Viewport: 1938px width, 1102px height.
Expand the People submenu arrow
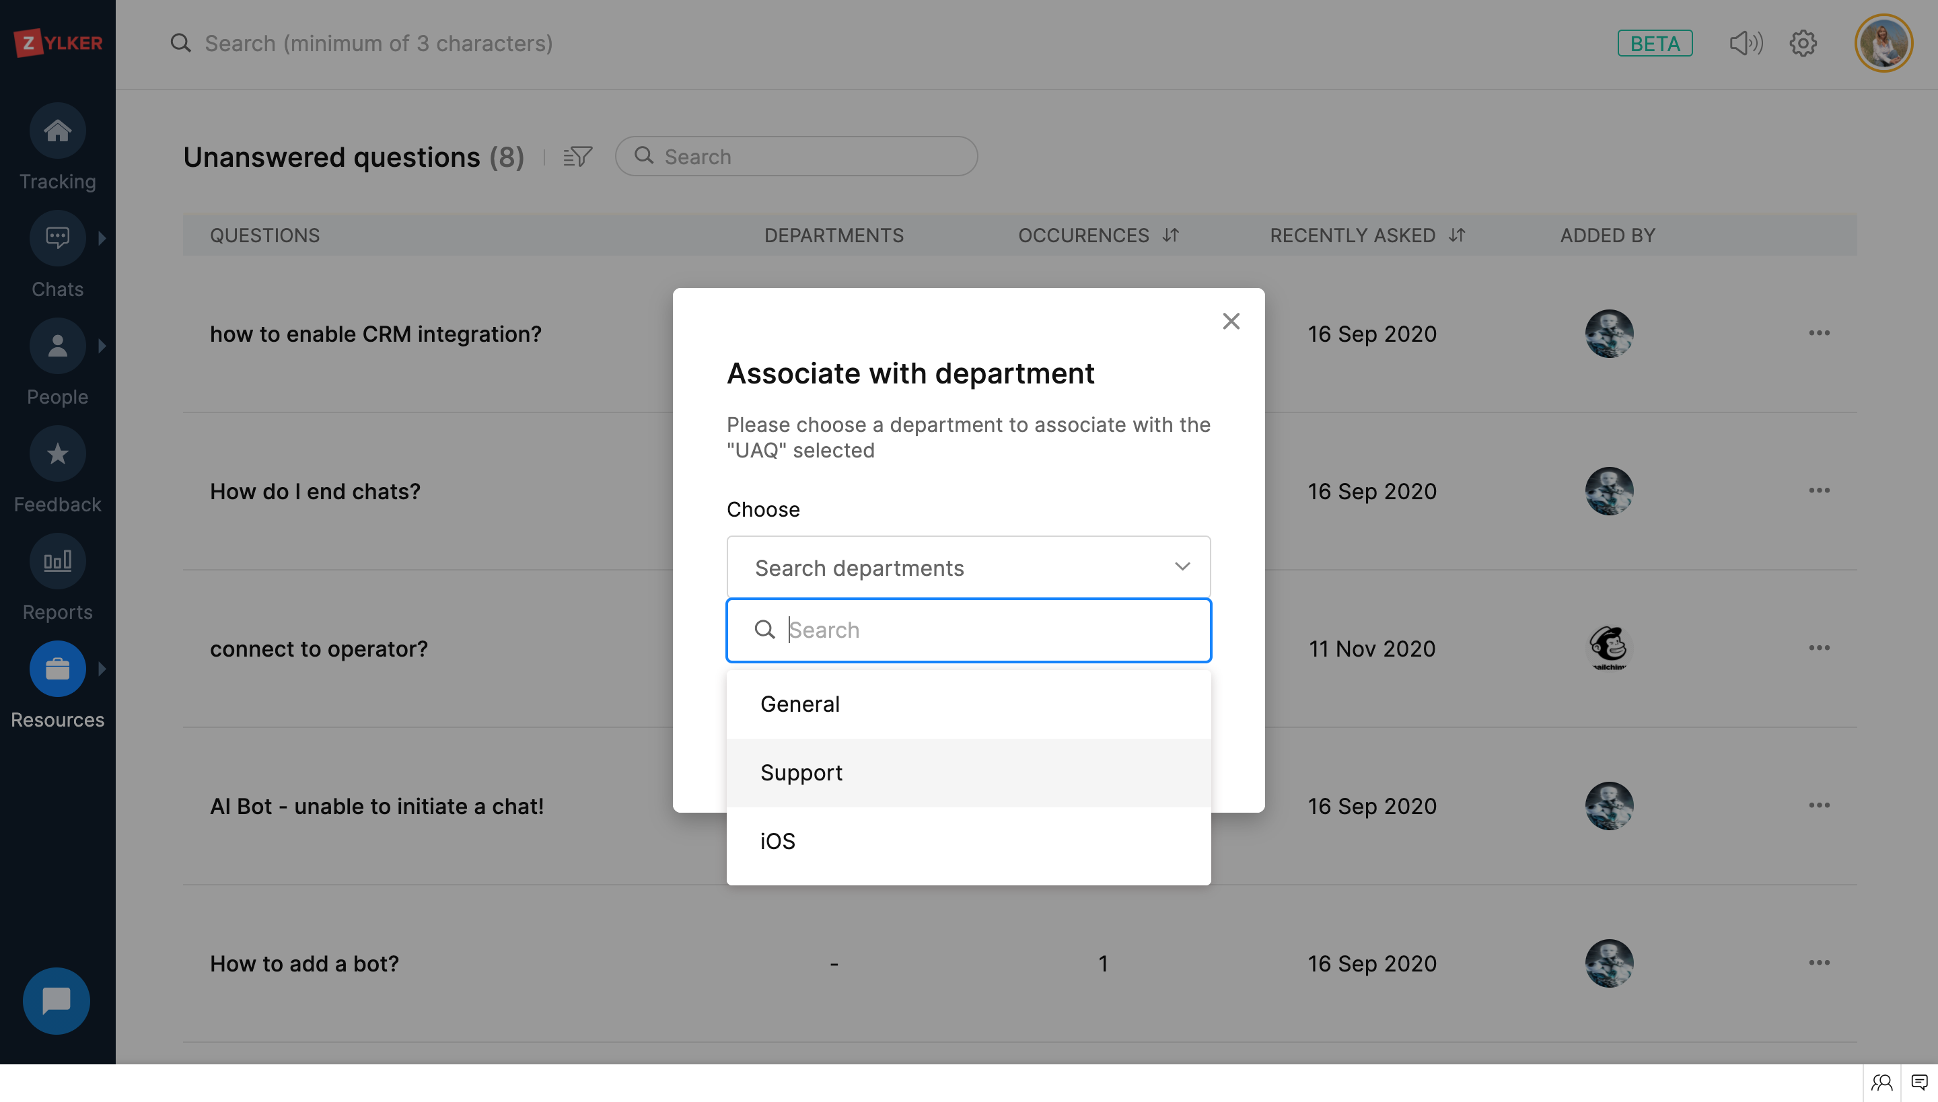point(102,346)
